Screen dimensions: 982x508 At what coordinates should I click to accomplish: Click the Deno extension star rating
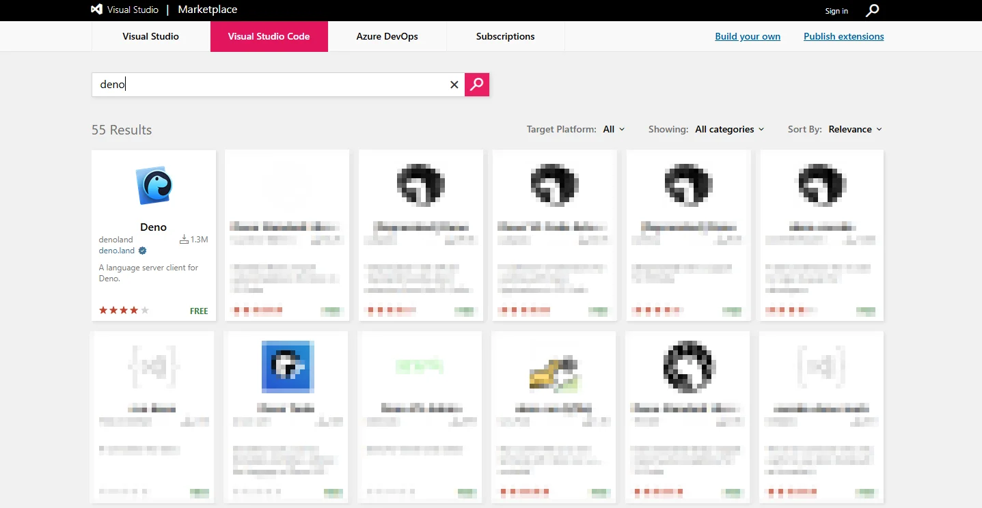124,311
